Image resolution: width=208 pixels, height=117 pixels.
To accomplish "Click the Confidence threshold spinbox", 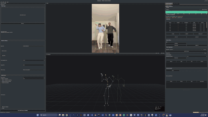I will click(x=34, y=79).
